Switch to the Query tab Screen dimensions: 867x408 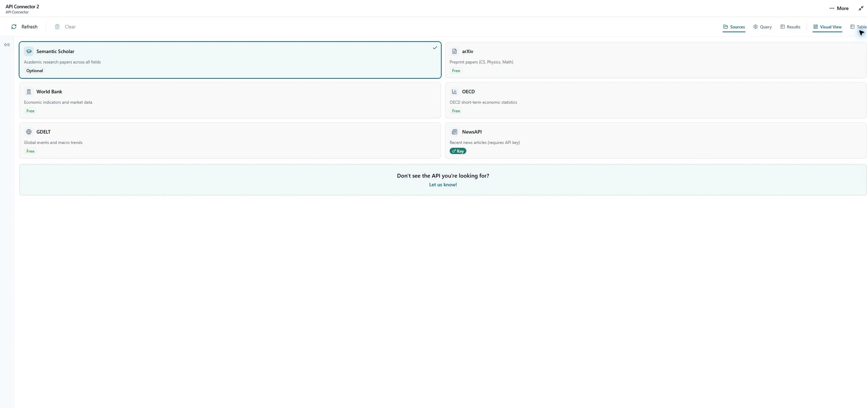[x=762, y=27]
